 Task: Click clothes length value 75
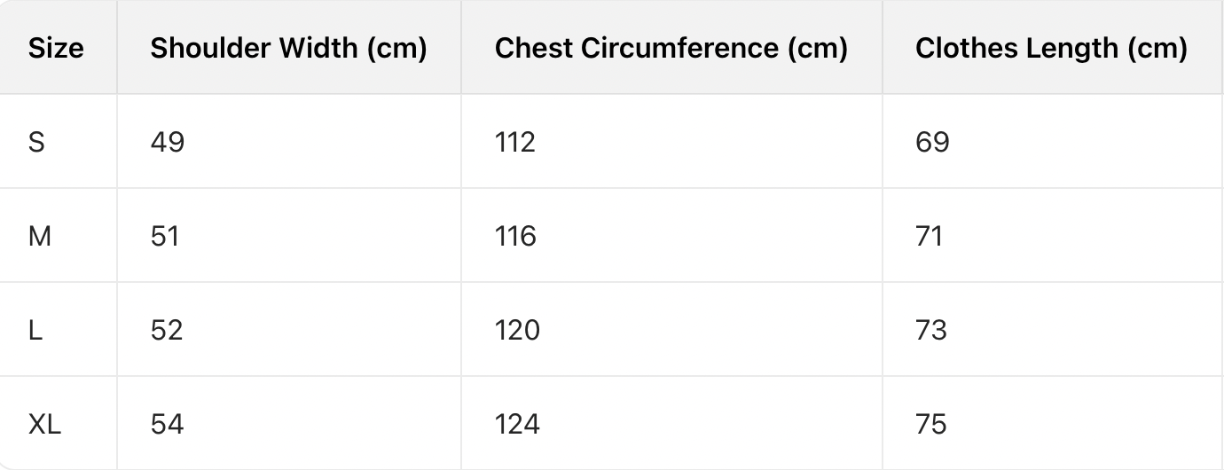point(931,424)
